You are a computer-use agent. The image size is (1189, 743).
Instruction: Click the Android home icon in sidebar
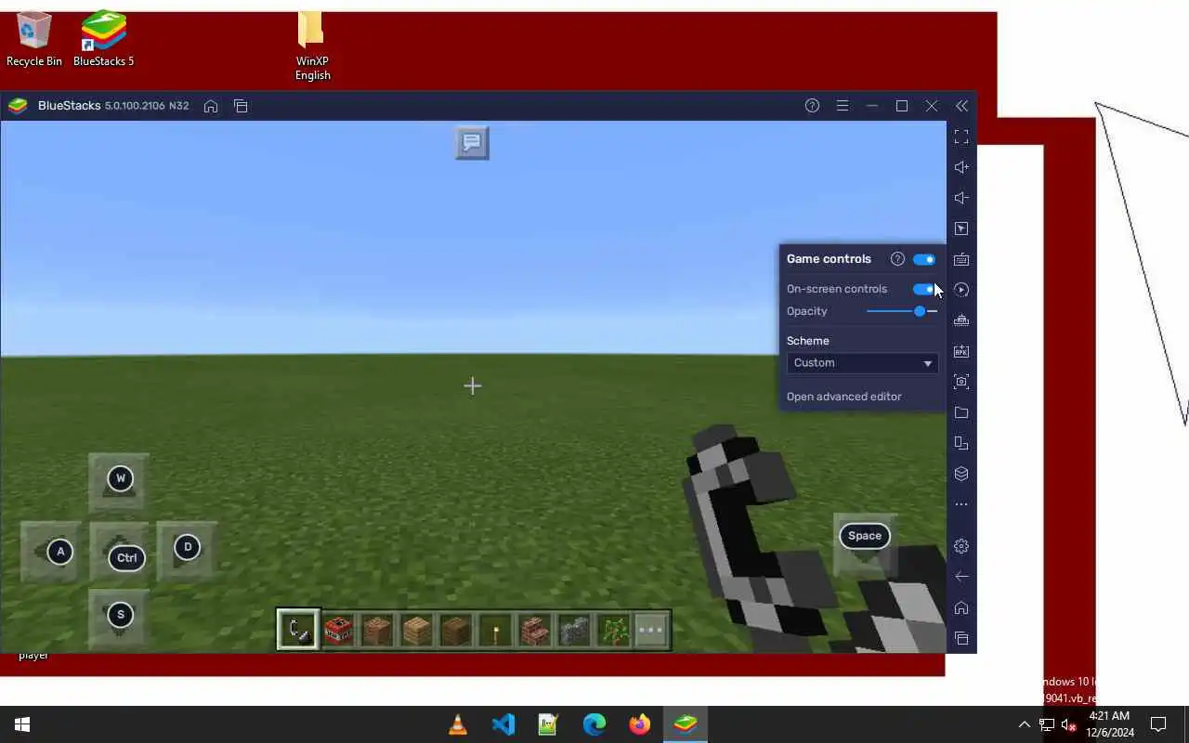[x=961, y=607]
